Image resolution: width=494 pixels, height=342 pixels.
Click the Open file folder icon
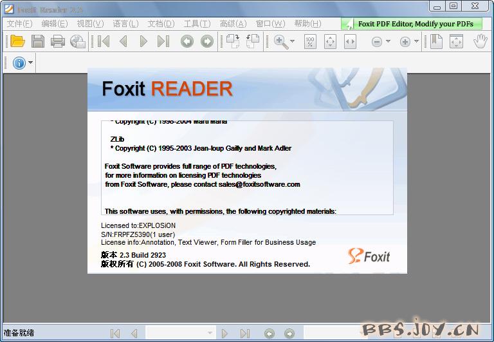coord(17,41)
